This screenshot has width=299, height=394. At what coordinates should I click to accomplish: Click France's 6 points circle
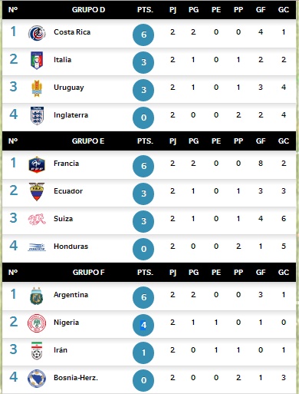pos(143,166)
